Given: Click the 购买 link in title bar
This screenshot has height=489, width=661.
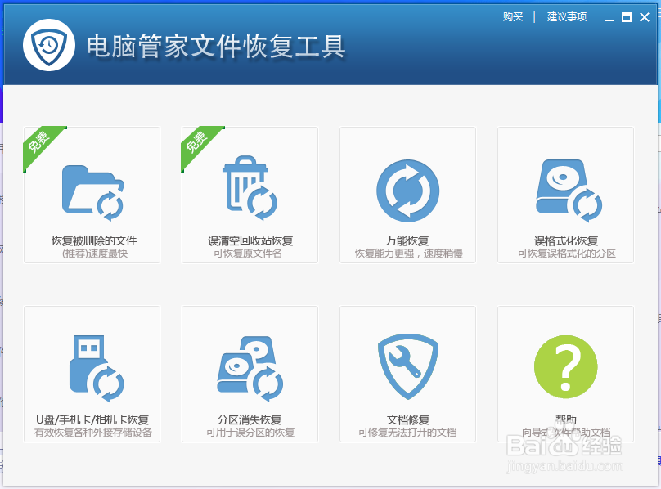Looking at the screenshot, I should coord(513,17).
